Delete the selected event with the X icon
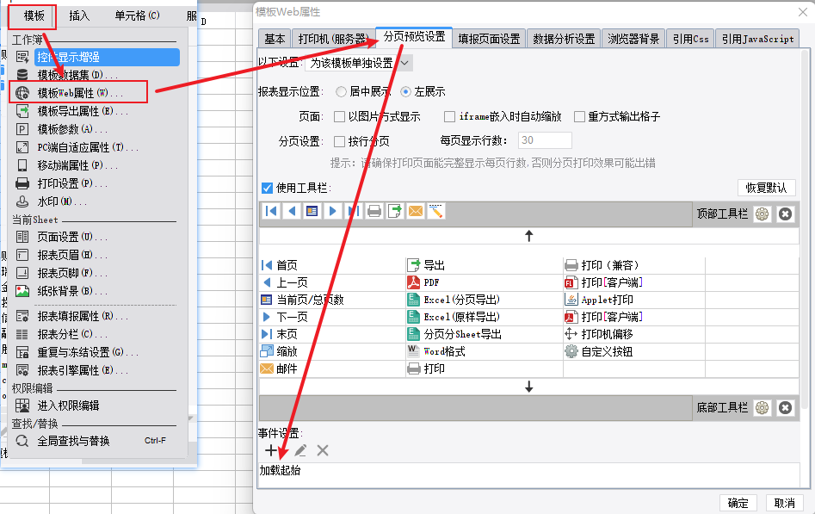Viewport: 815px width, 514px height. 323,450
